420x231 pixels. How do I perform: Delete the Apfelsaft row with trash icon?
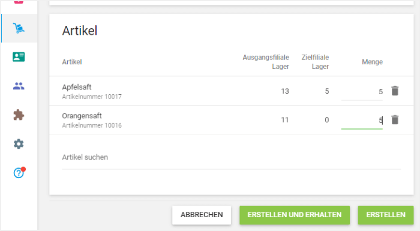coord(395,91)
